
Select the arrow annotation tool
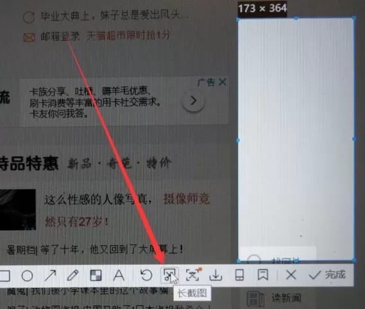coord(50,276)
